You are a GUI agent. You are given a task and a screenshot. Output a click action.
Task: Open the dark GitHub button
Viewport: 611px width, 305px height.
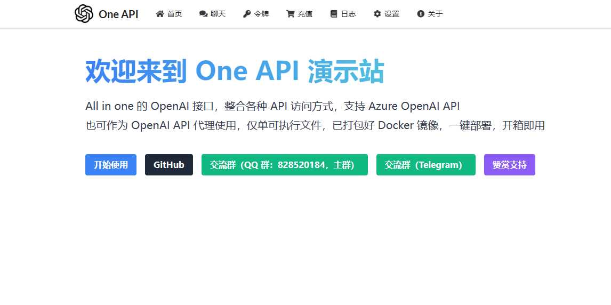coord(168,165)
